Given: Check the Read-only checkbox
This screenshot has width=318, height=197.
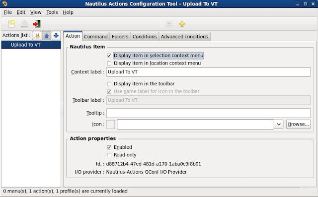Looking at the screenshot, I should [109, 155].
